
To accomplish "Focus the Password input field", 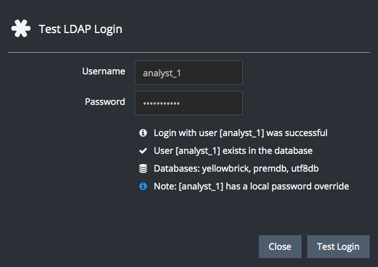I will [x=189, y=103].
